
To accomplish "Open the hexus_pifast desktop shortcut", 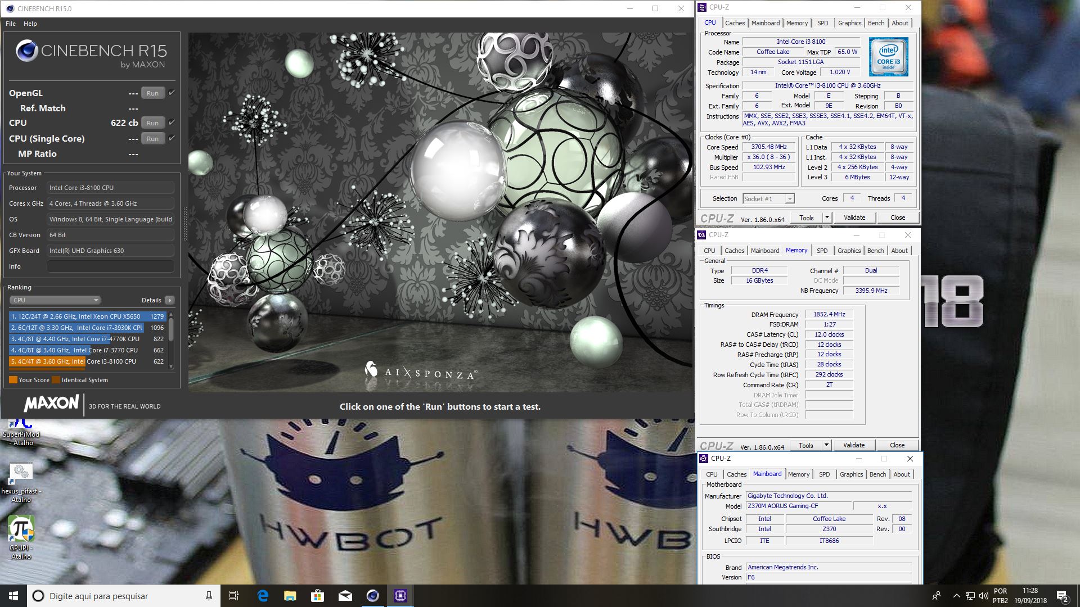I will (x=21, y=482).
